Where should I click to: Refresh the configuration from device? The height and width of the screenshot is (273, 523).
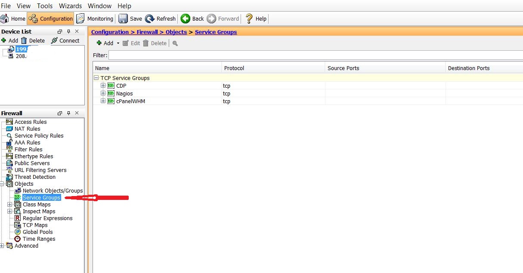click(x=161, y=18)
